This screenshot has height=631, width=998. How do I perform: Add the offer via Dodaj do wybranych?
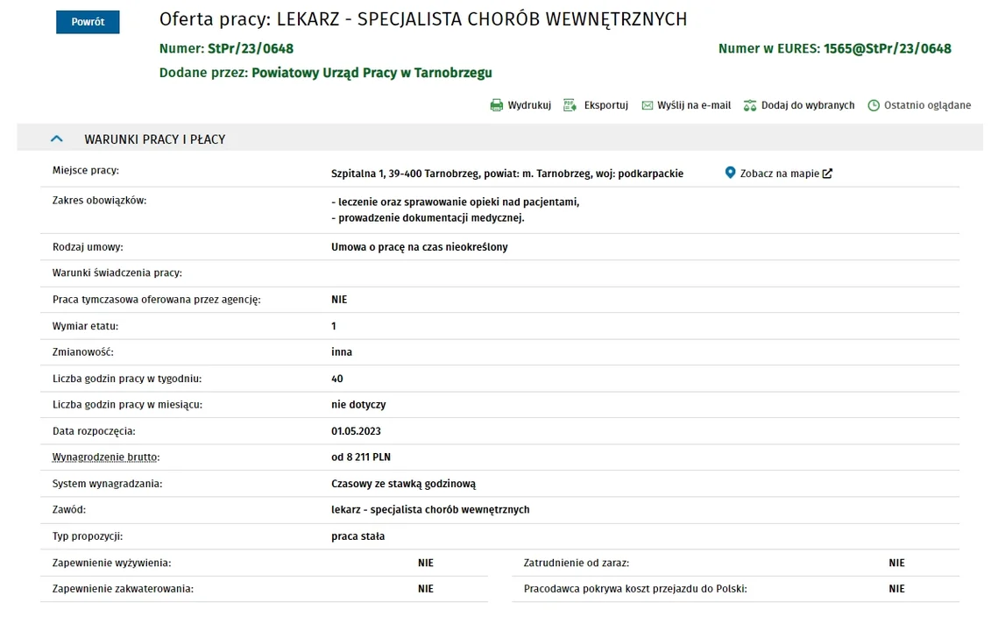pyautogui.click(x=808, y=105)
